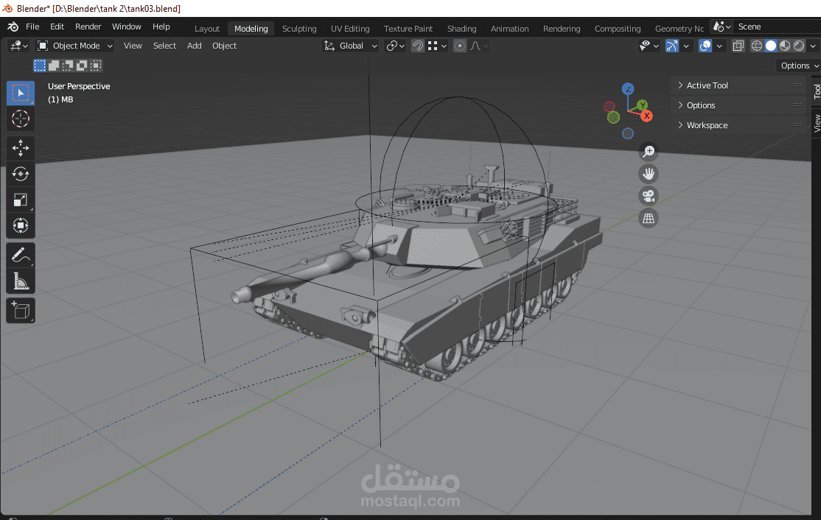Expand the Workspace panel

pos(738,125)
